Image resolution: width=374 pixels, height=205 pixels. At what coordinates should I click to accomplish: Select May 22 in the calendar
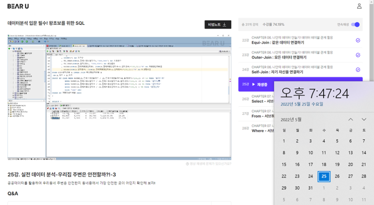[284, 176]
